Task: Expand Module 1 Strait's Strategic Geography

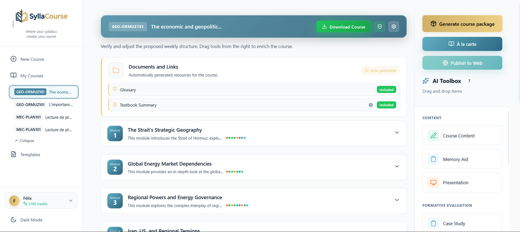Action: pos(396,133)
